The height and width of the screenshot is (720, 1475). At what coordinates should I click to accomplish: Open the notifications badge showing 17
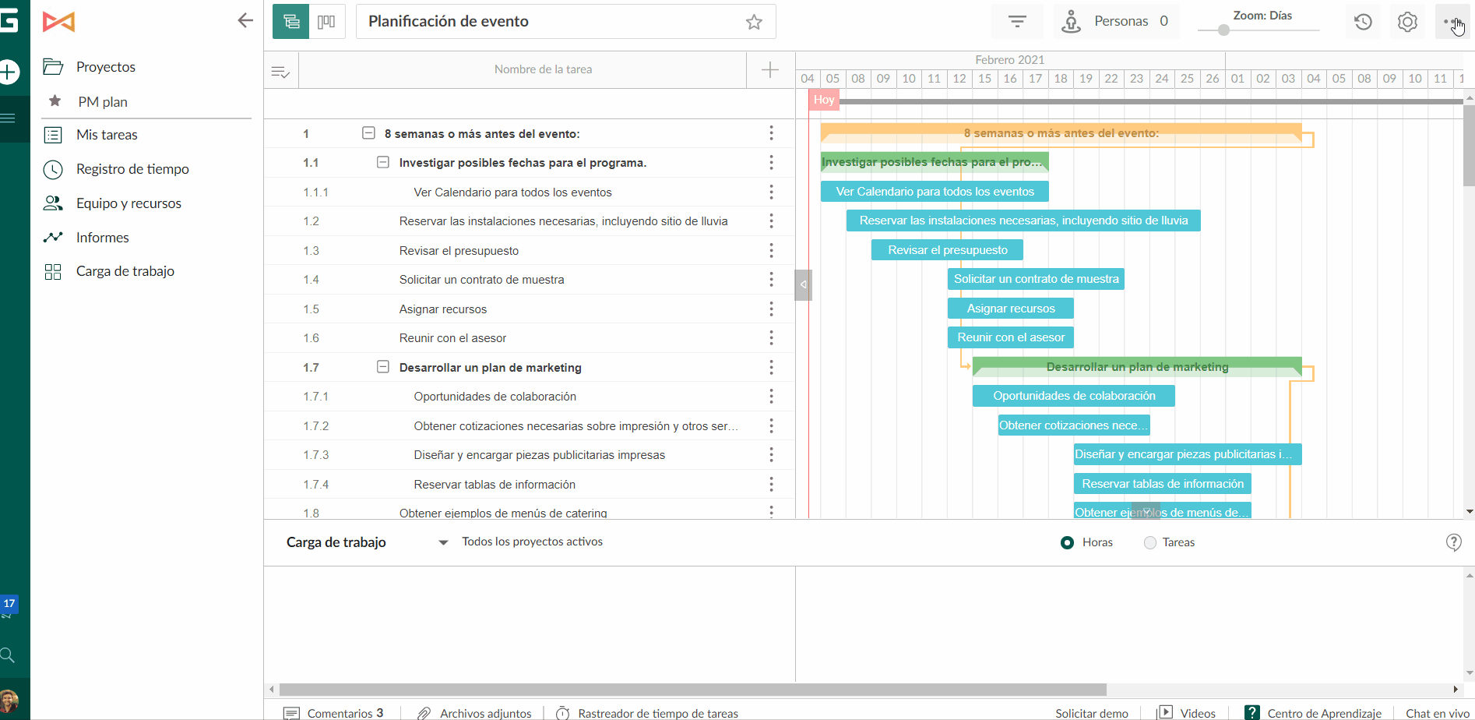coord(9,603)
